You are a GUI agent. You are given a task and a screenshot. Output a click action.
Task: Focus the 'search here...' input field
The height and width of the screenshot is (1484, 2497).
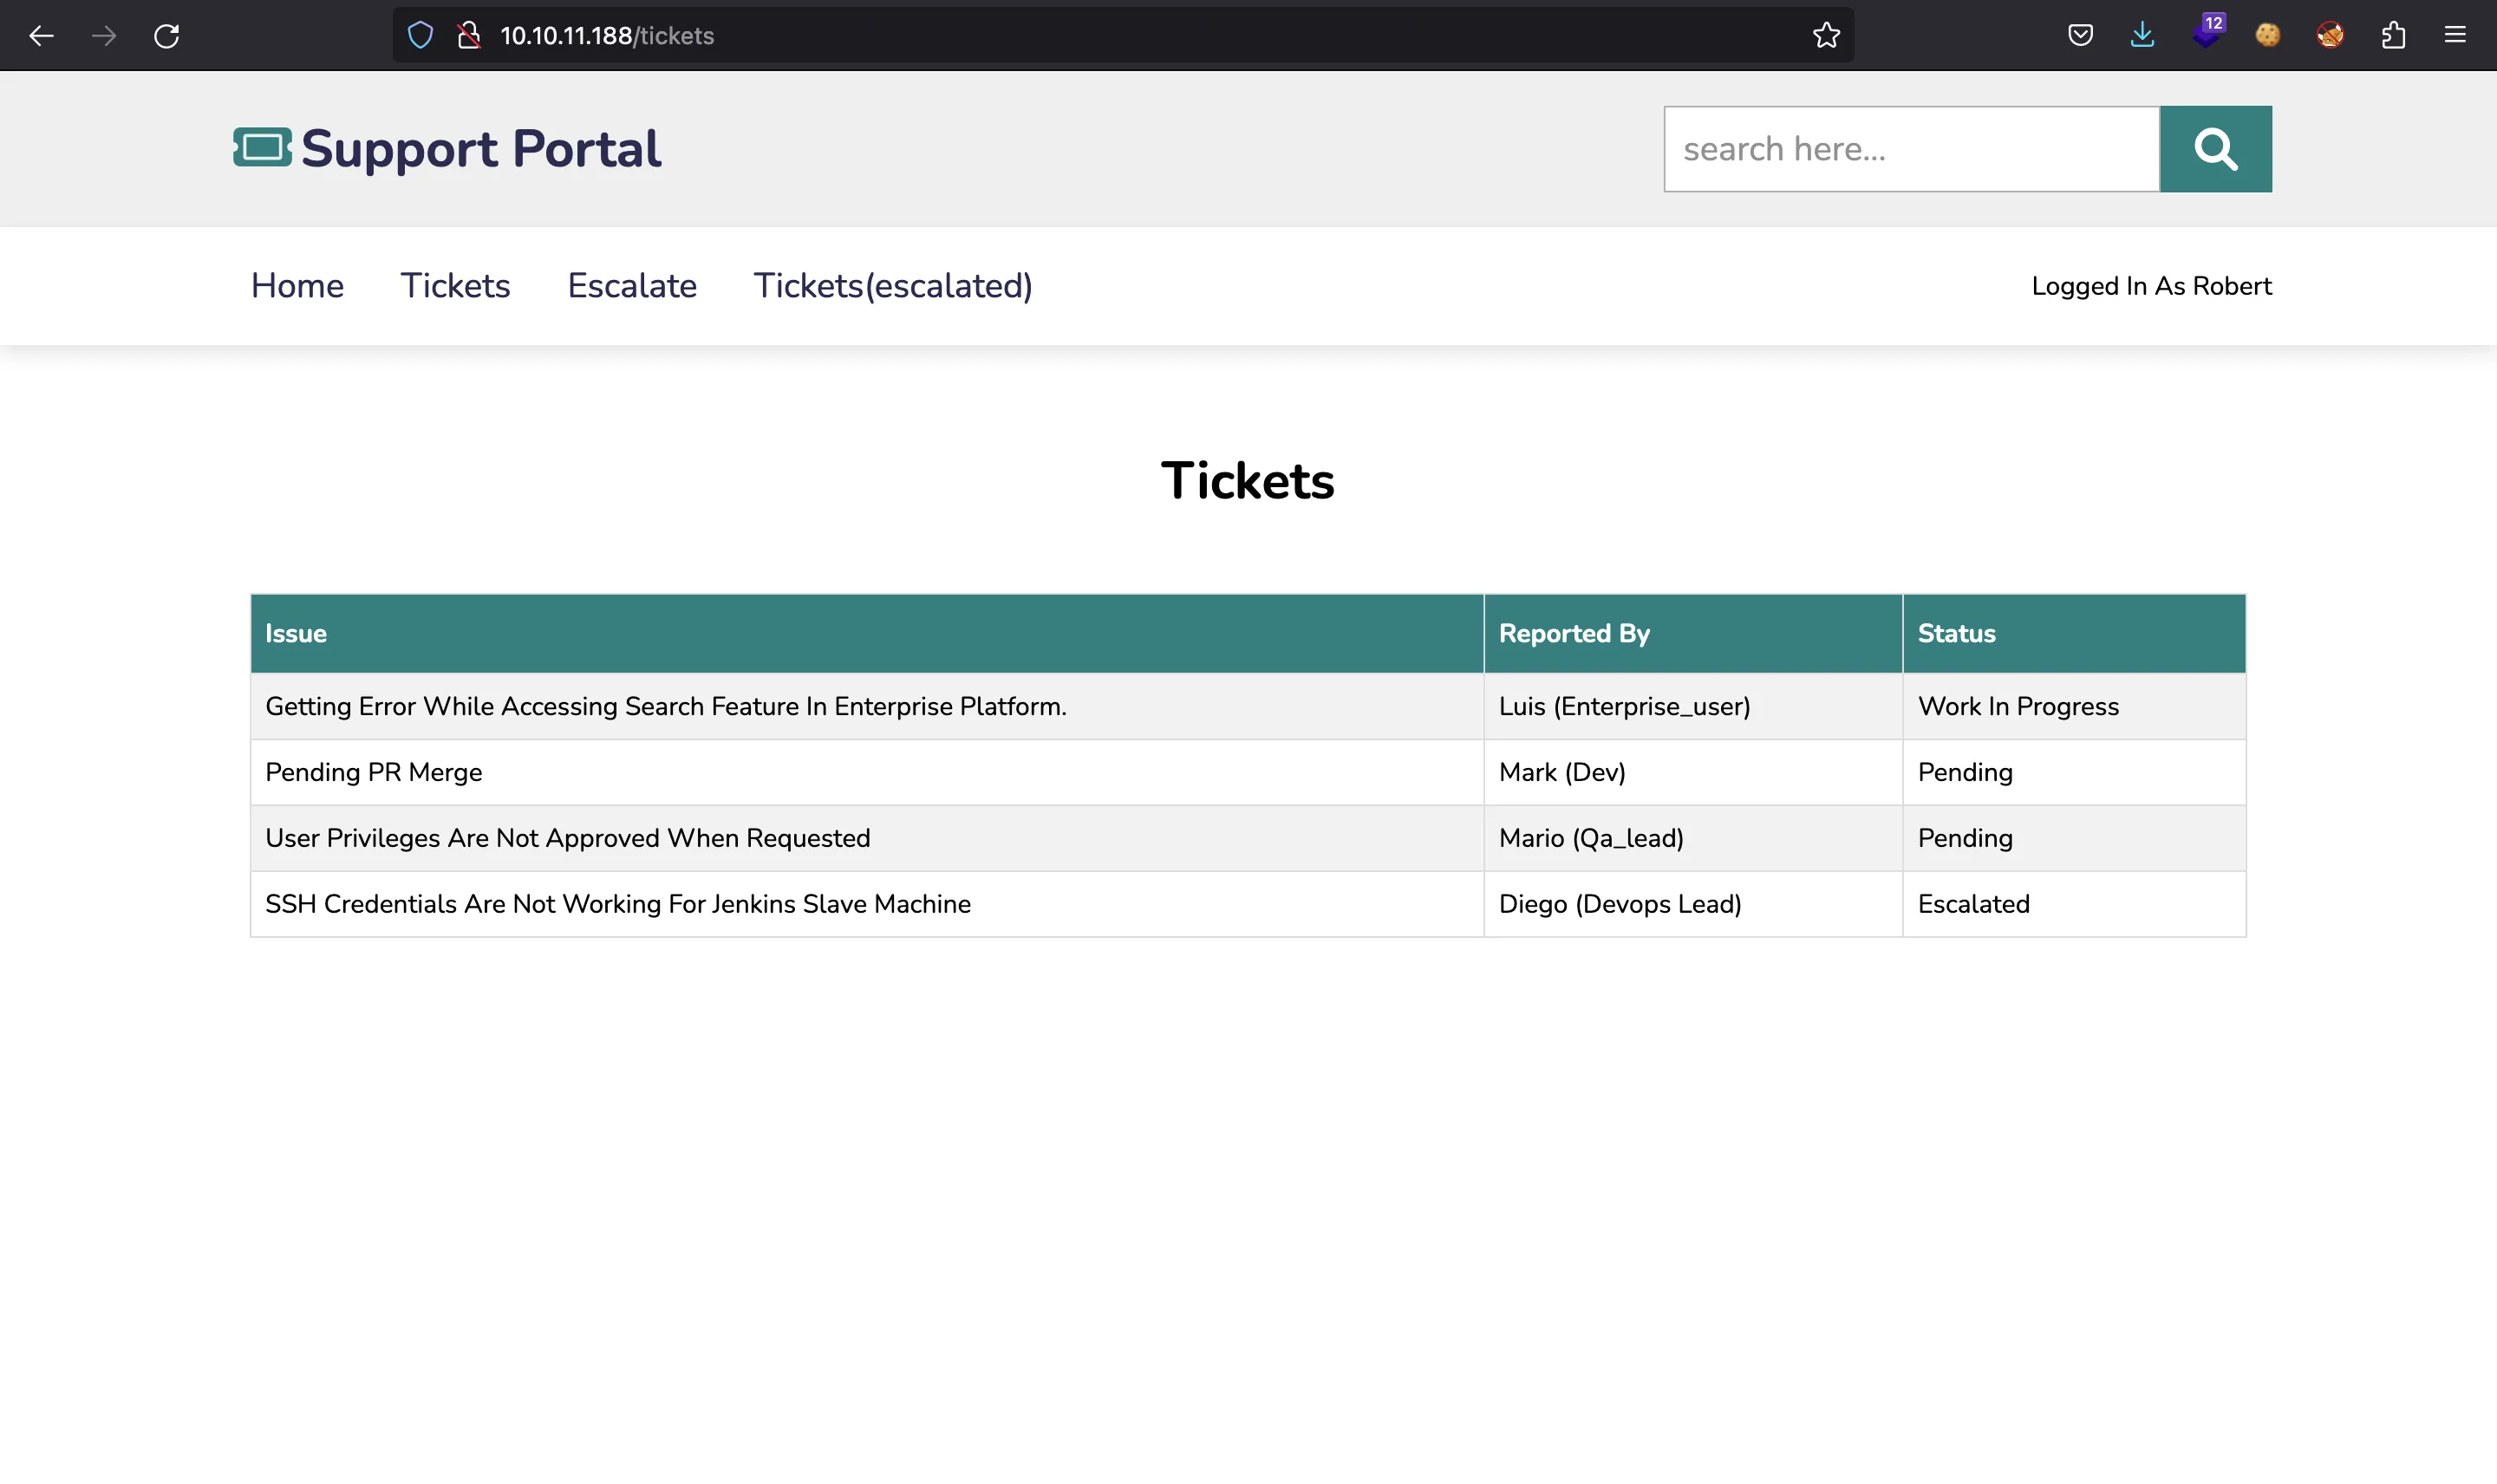point(1911,149)
